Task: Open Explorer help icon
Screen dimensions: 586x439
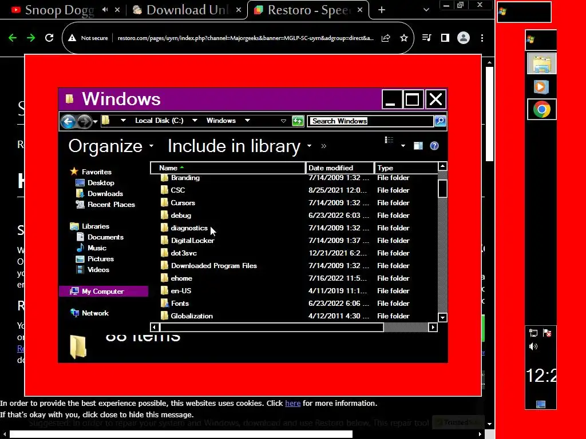Action: [x=434, y=146]
